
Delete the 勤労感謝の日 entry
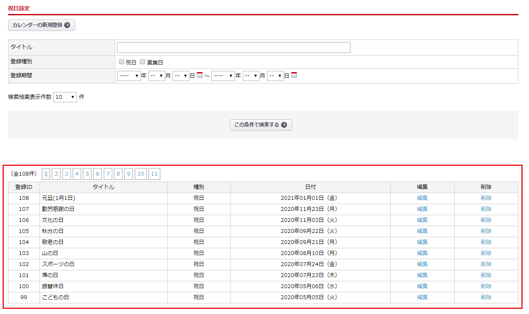486,209
